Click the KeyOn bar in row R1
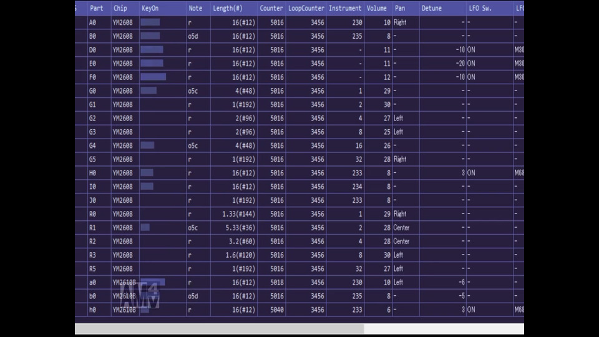599x337 pixels. [145, 227]
